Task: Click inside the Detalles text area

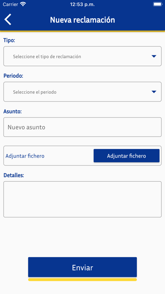Action: coord(82,199)
